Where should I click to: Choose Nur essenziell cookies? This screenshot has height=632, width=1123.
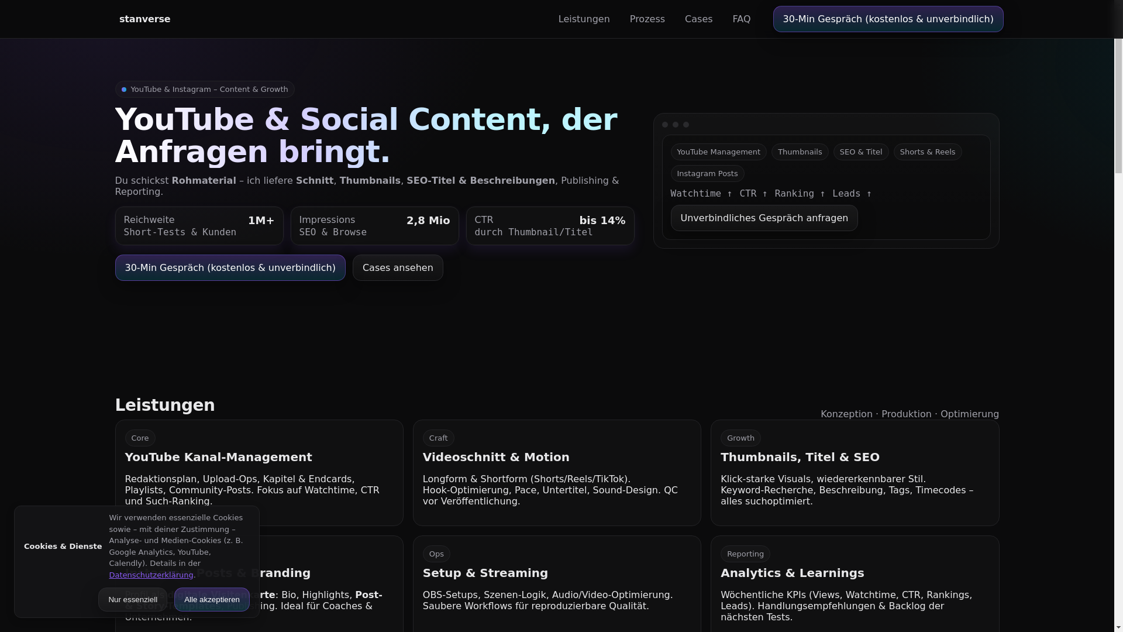coord(133,600)
